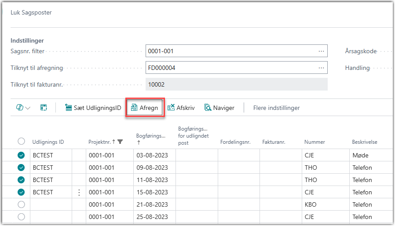Select the 21-08-2023 KBO row checkbox
The image size is (395, 226).
[21, 204]
